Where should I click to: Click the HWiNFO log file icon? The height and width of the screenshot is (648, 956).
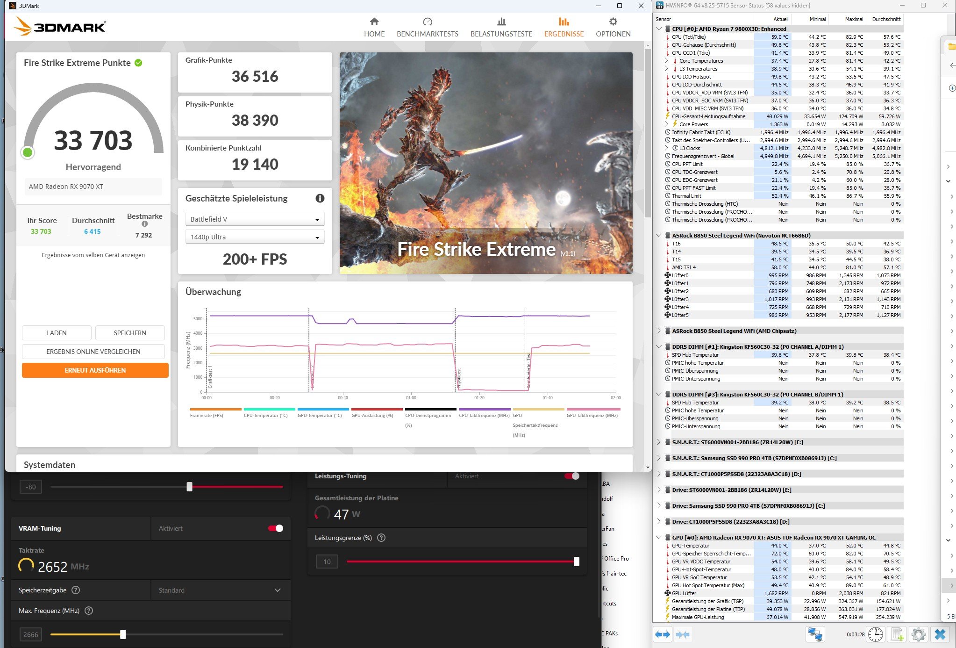point(897,634)
